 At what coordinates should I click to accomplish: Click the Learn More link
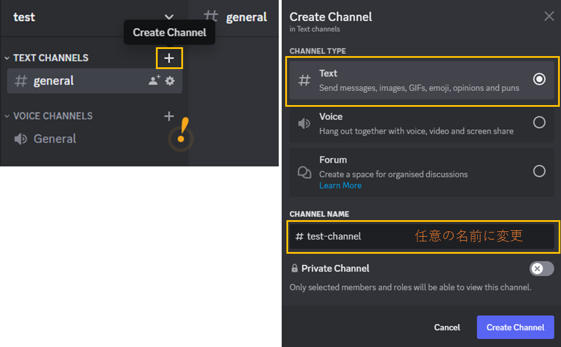pyautogui.click(x=340, y=185)
